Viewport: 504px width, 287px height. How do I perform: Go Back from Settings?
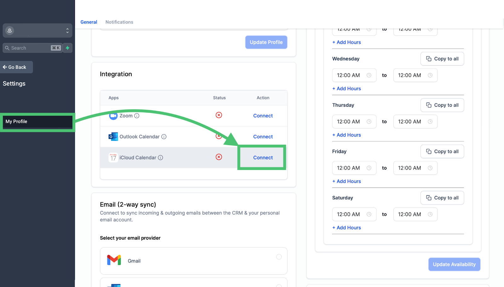(16, 67)
